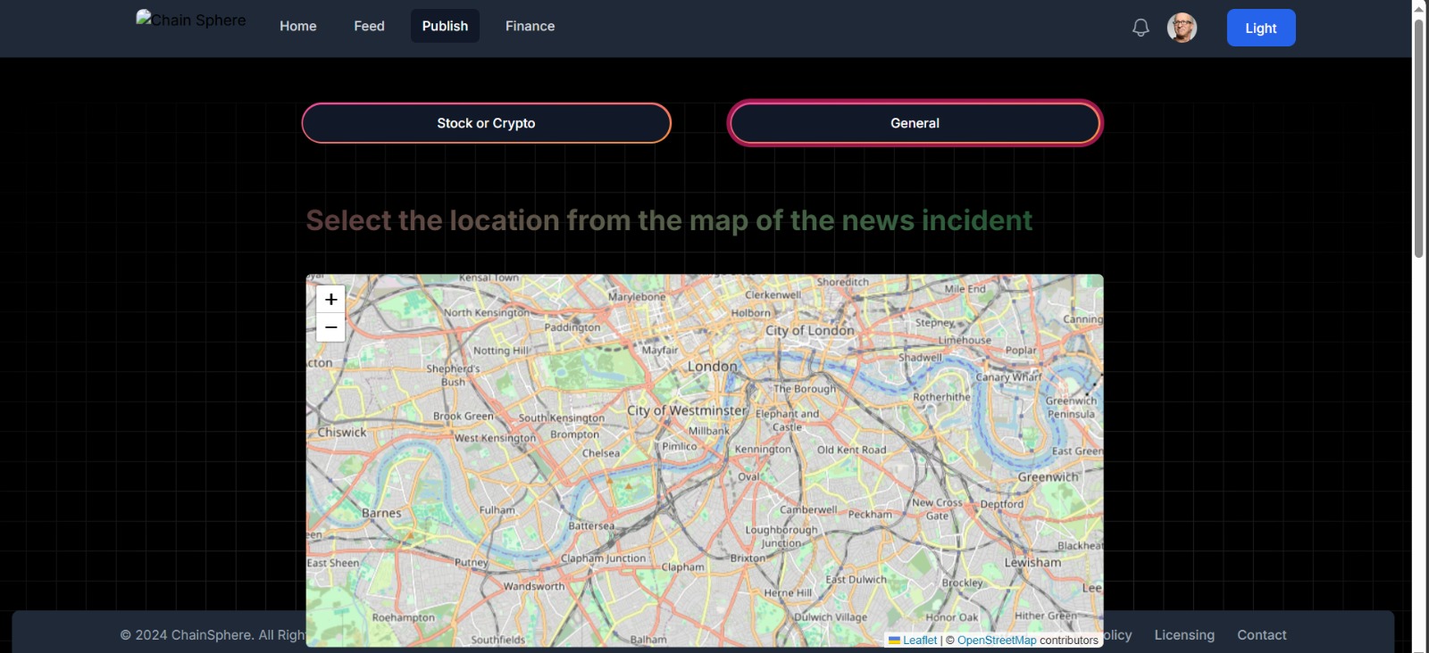This screenshot has height=653, width=1429.
Task: Click the 2024 ChainSphere copyright text
Action: click(x=213, y=635)
